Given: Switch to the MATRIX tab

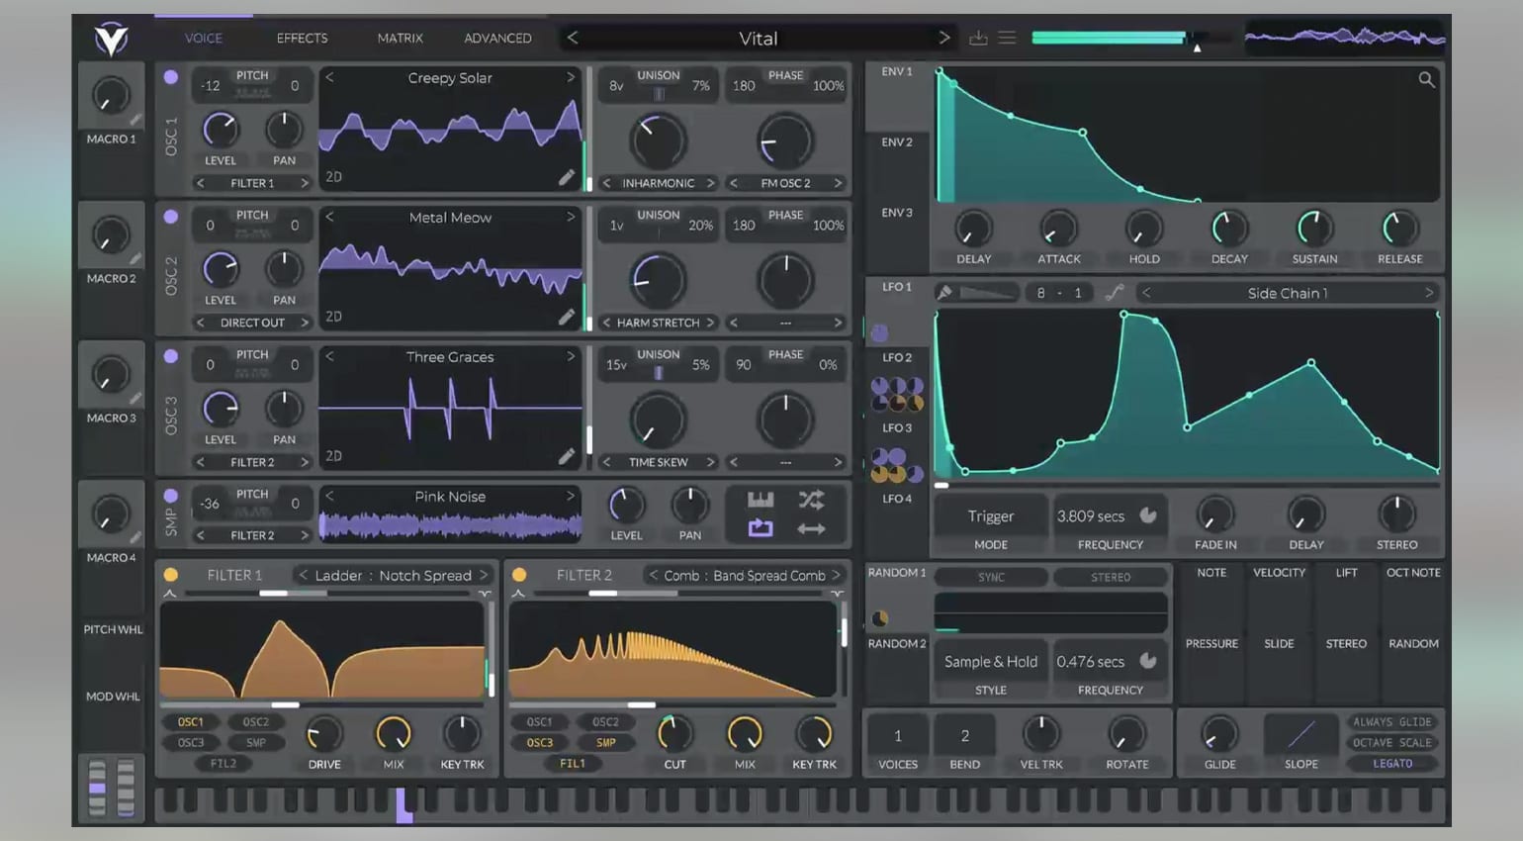Looking at the screenshot, I should click(400, 38).
